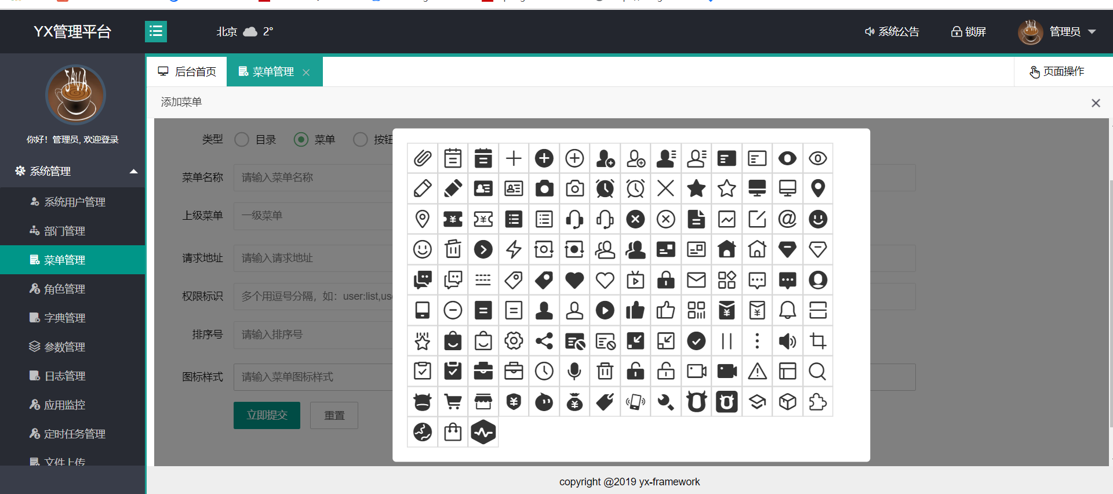Viewport: 1113px width, 494px height.
Task: Choose the hexagon activity pulse icon
Action: (x=483, y=432)
